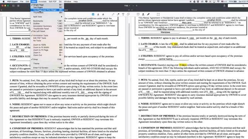
Task: Select the signature pen tool
Action: [x=148, y=14]
